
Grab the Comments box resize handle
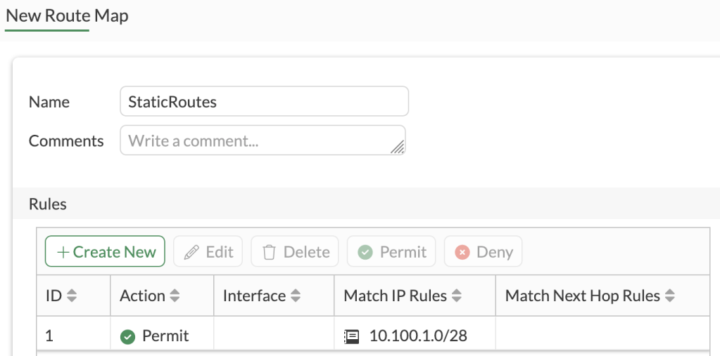[x=398, y=147]
